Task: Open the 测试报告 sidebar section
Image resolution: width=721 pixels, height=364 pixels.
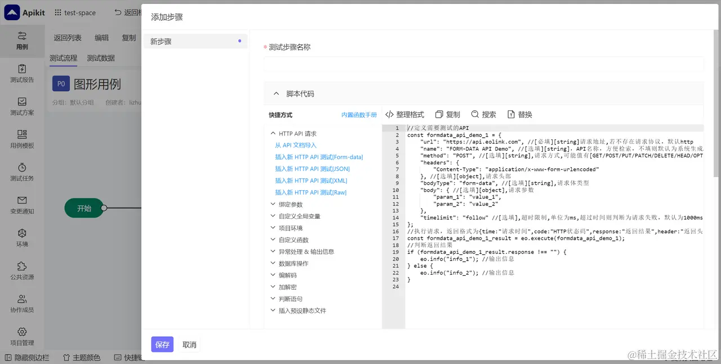Action: [22, 74]
